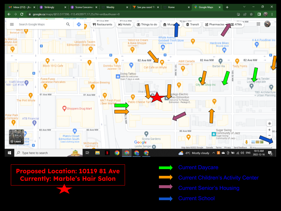Zoom in with the plus button
This screenshot has width=281, height=211.
point(269,130)
